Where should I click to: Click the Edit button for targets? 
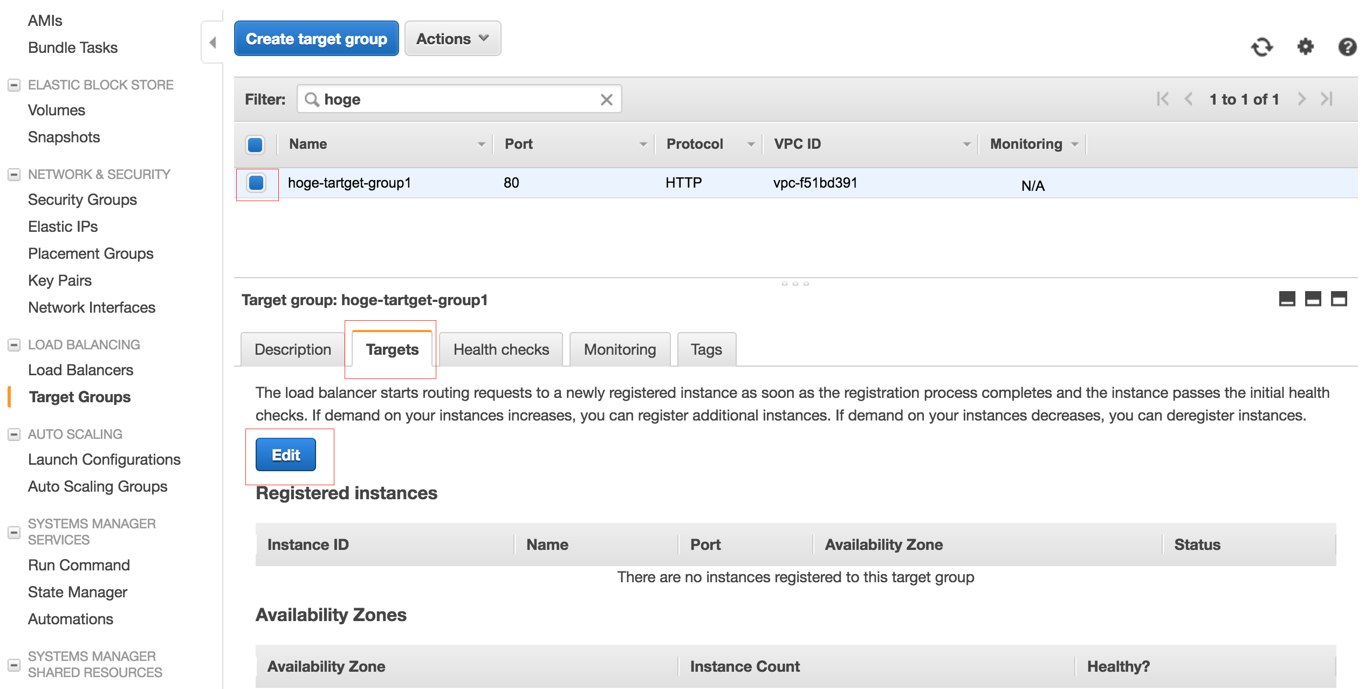pyautogui.click(x=286, y=455)
